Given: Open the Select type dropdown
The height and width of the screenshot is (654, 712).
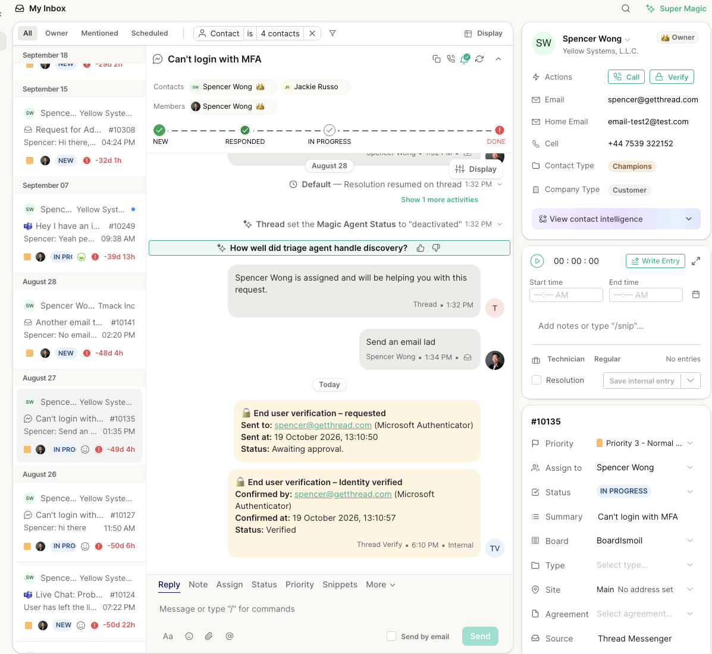Looking at the screenshot, I should click(x=645, y=565).
